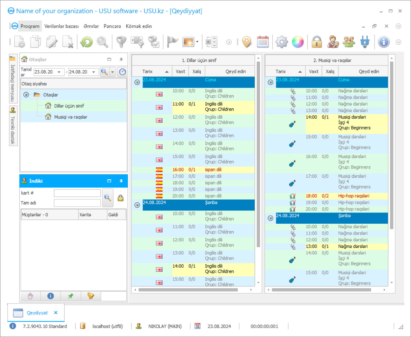Open the dropdown arrow beside the picture icon
This screenshot has height=337, width=411.
[197, 42]
